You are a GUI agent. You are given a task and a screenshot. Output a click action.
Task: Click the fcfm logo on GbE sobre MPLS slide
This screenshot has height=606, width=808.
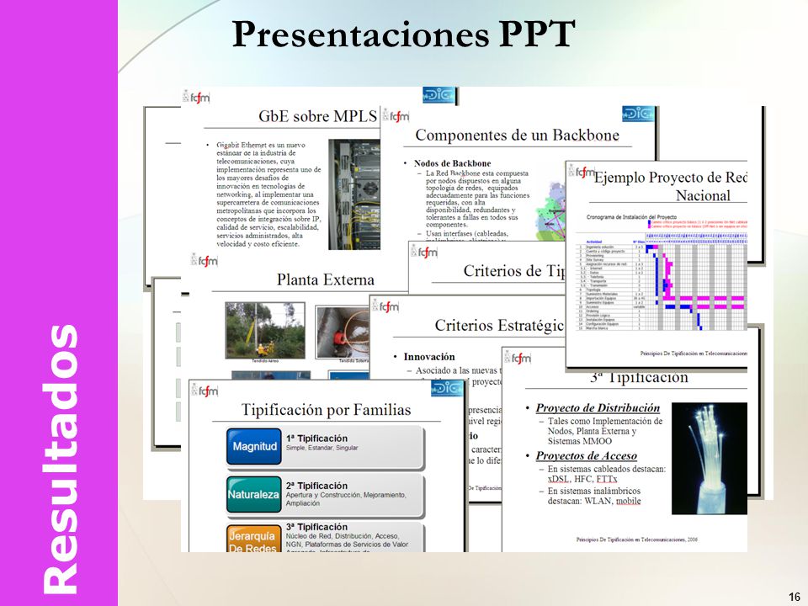pos(196,97)
